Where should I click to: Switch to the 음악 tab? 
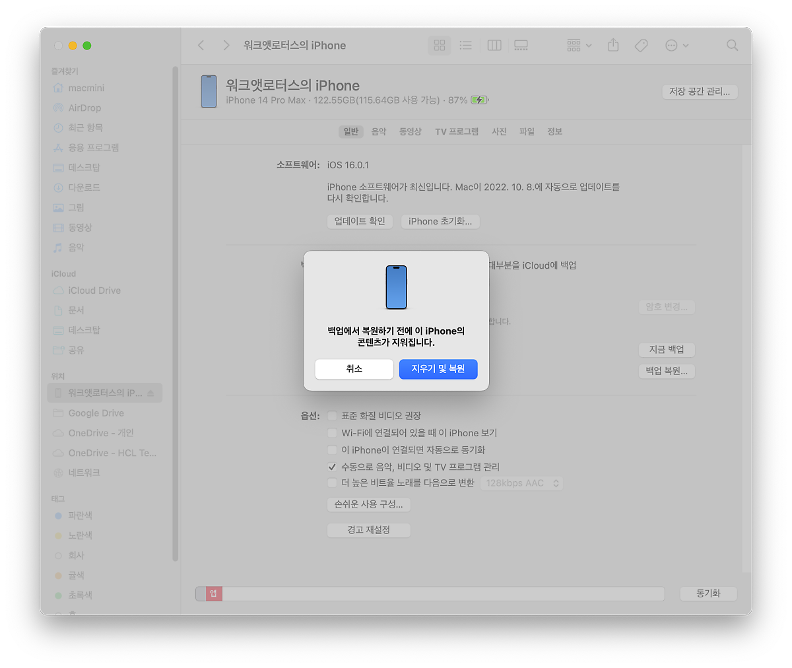point(379,131)
